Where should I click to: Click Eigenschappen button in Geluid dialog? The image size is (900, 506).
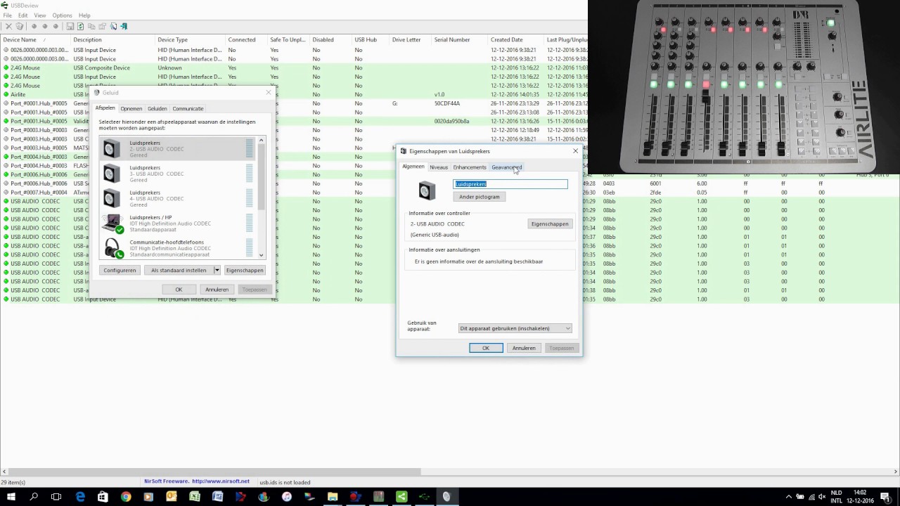click(x=245, y=270)
